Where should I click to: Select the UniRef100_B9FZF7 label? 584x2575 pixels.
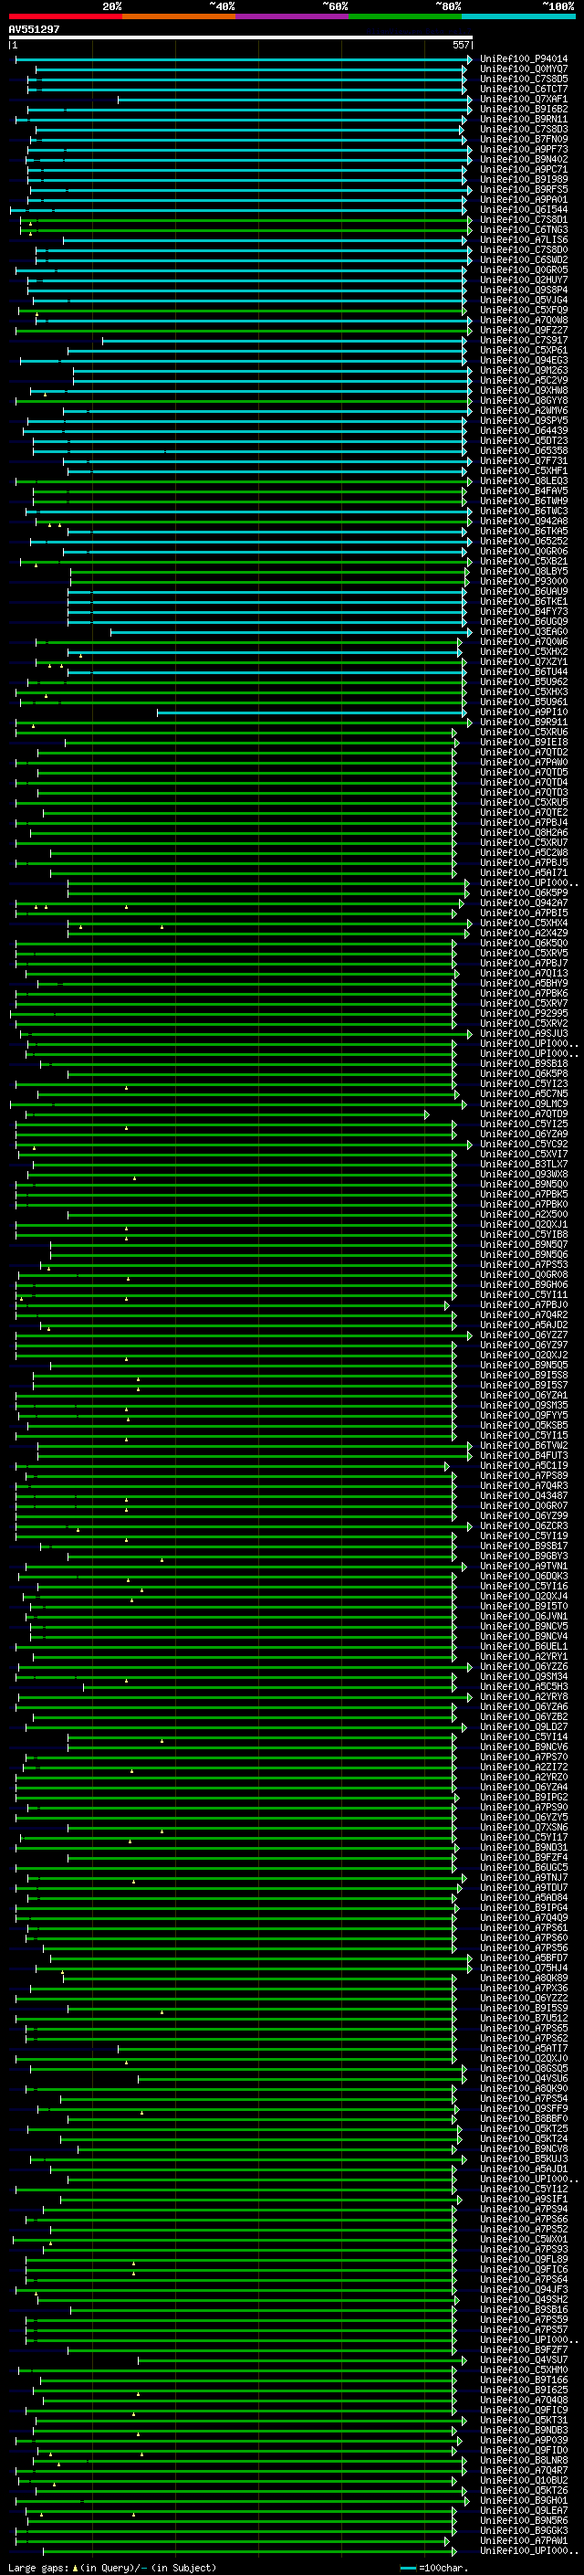tap(524, 2350)
